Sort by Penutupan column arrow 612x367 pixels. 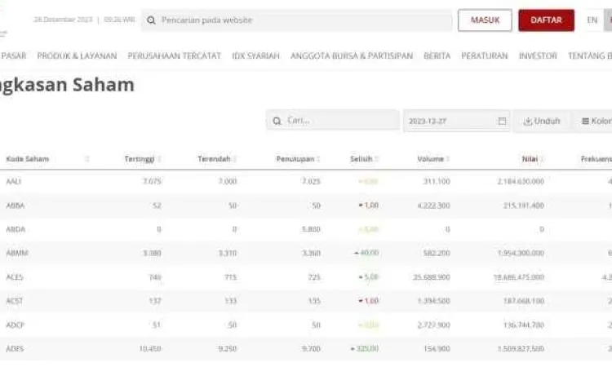coord(318,159)
